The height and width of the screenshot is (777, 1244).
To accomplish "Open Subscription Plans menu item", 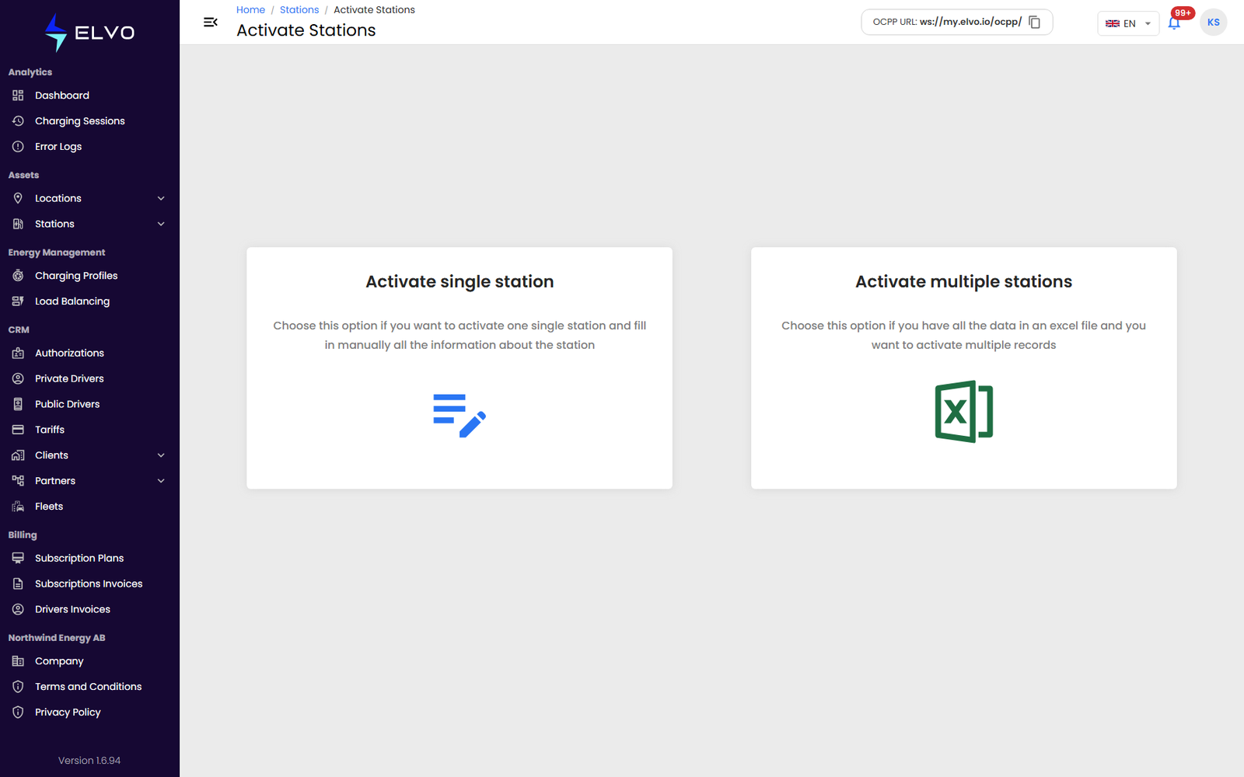I will point(89,558).
